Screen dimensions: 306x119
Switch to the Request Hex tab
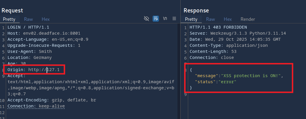[46, 19]
